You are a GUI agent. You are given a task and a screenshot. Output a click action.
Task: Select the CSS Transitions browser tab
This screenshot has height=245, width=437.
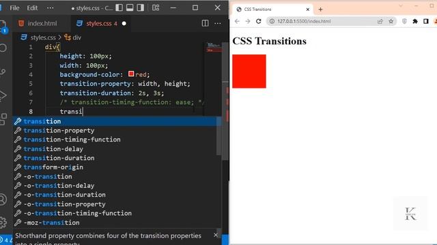coord(272,10)
